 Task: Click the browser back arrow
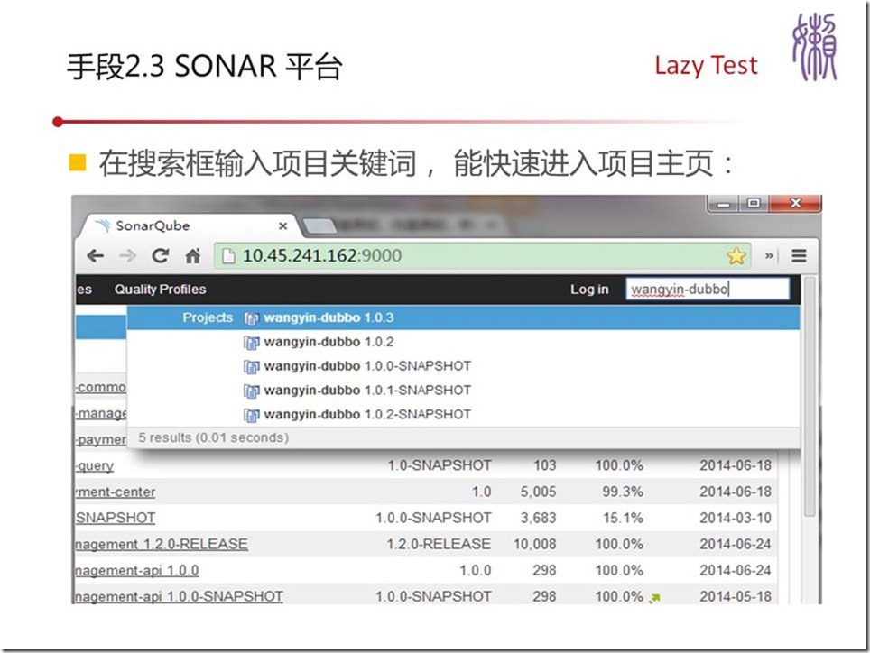tap(96, 255)
